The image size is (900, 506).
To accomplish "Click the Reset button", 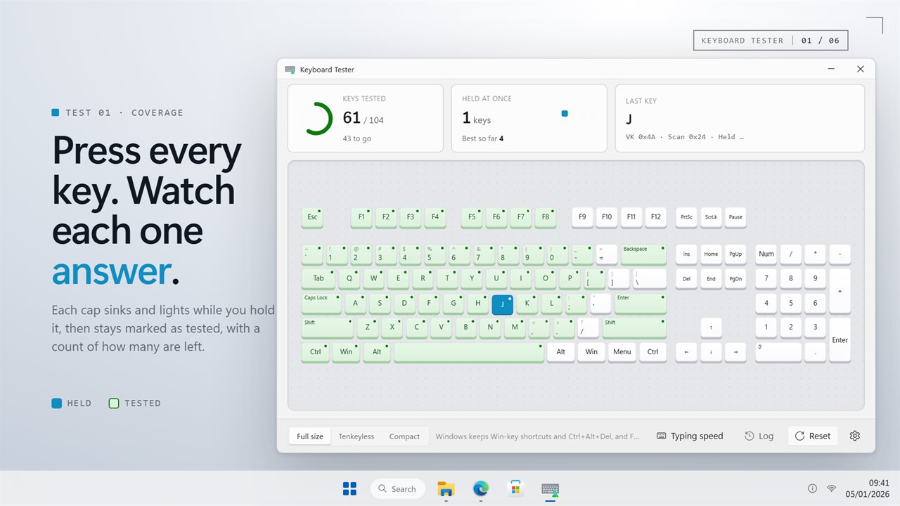I will (x=813, y=436).
